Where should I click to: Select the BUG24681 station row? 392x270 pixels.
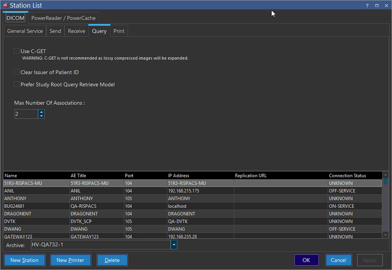point(15,206)
